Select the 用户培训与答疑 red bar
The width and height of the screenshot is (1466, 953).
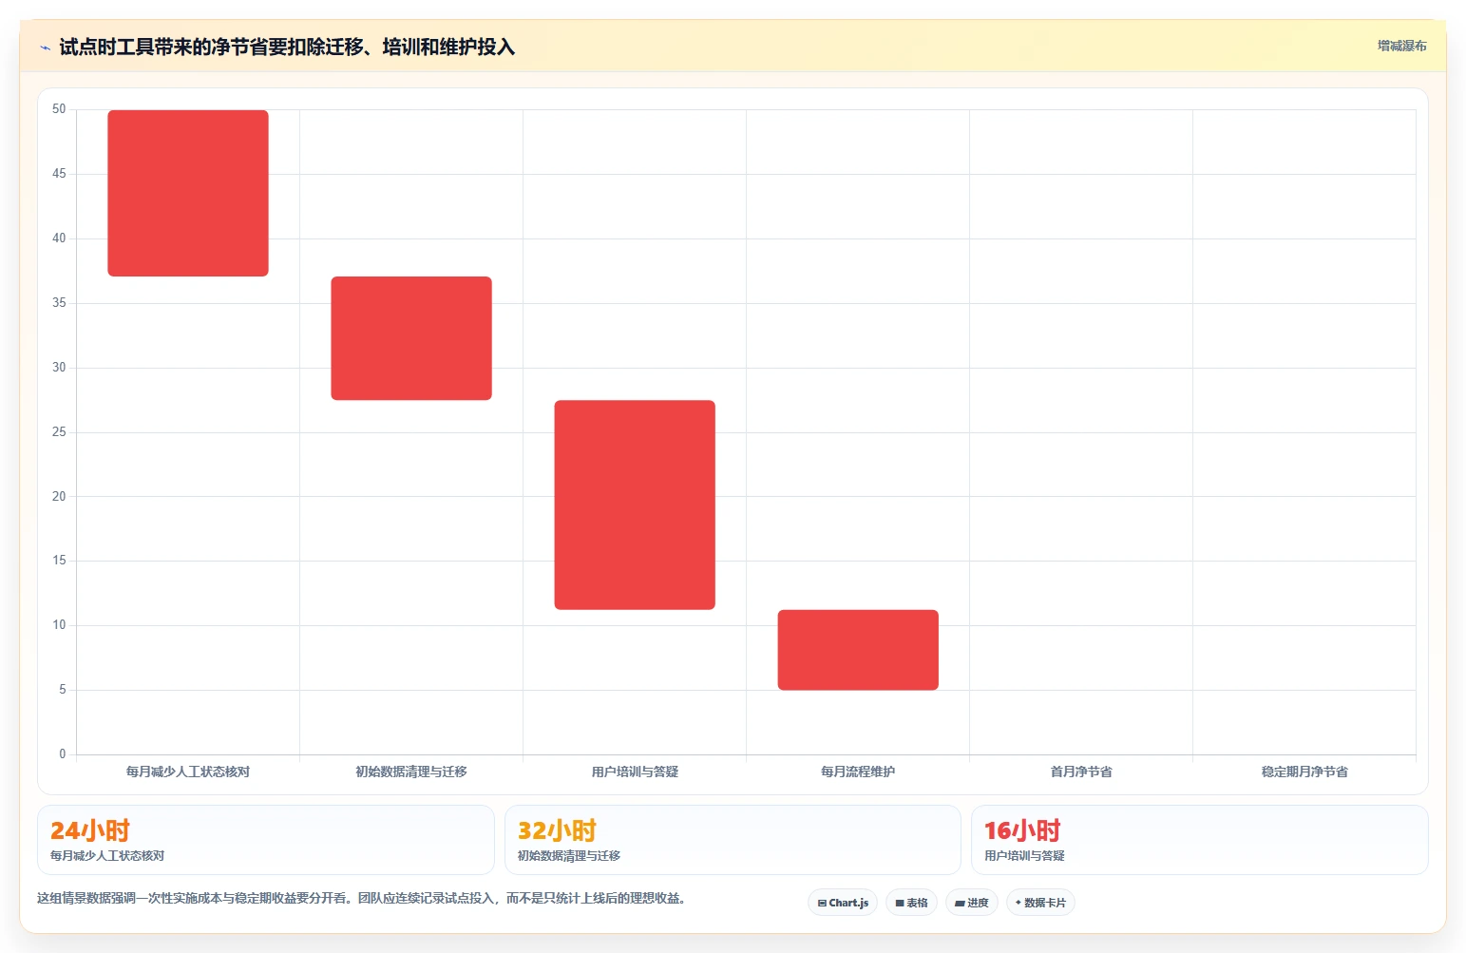click(635, 505)
